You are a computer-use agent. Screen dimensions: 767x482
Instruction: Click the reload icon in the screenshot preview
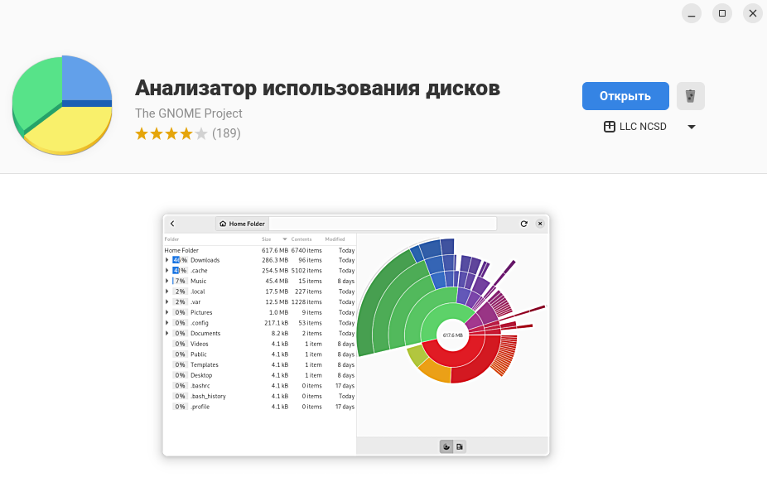523,224
